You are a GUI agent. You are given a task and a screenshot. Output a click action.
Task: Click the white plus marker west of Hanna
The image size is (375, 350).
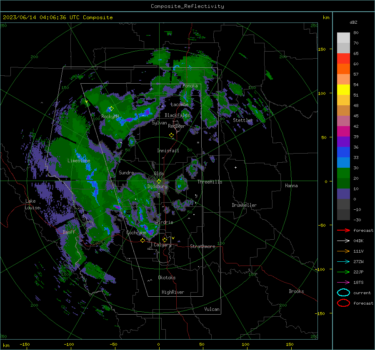(235, 167)
